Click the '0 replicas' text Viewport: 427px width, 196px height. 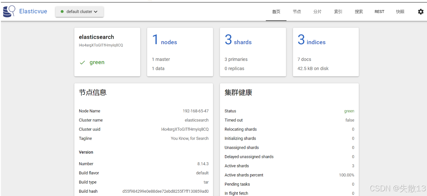[234, 68]
